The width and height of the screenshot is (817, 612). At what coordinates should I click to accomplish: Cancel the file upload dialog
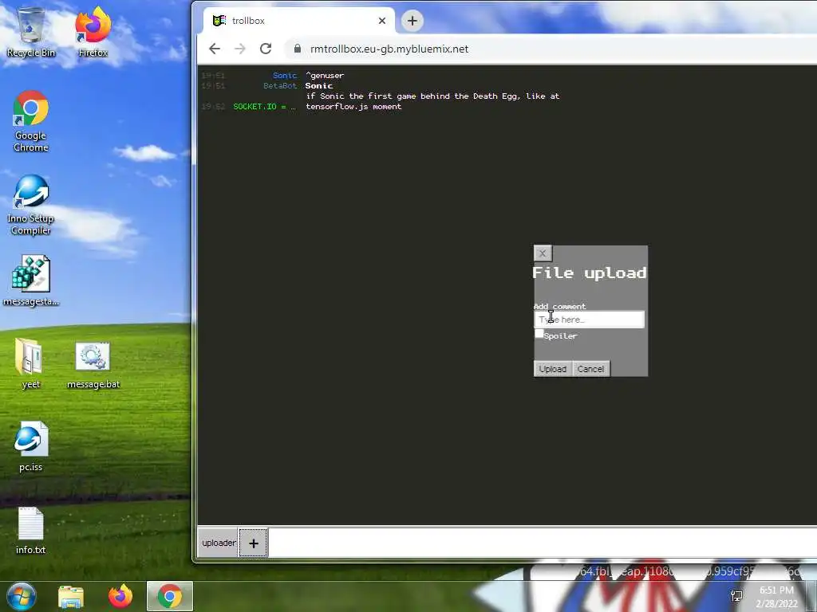[590, 369]
